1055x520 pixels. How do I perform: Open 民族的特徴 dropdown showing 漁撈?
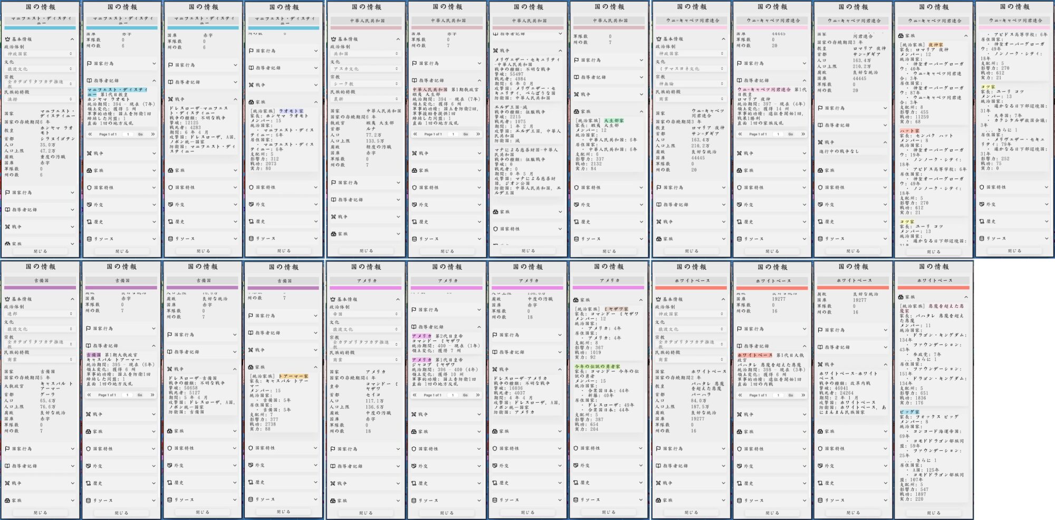pos(40,99)
